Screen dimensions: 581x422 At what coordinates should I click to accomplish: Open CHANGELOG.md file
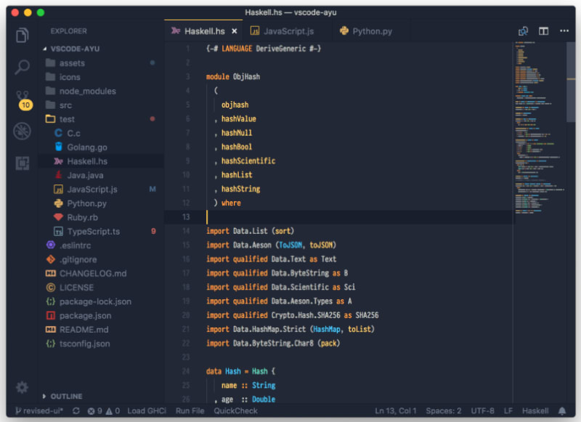click(101, 273)
